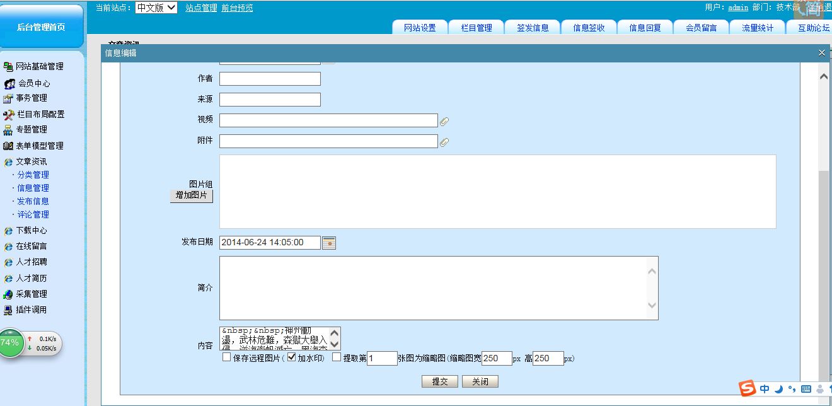Click the 采集管理 globe icon
Viewport: 832px width, 406px height.
(x=8, y=294)
